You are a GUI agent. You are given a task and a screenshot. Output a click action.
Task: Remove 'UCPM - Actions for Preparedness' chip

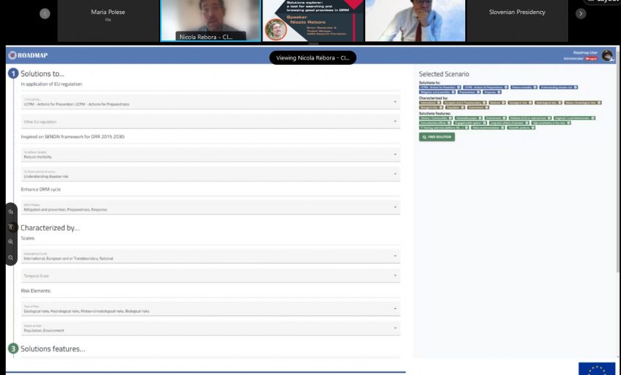(506, 87)
